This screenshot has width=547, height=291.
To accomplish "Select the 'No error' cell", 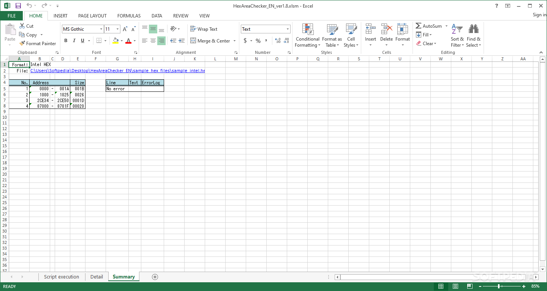I will click(x=117, y=89).
